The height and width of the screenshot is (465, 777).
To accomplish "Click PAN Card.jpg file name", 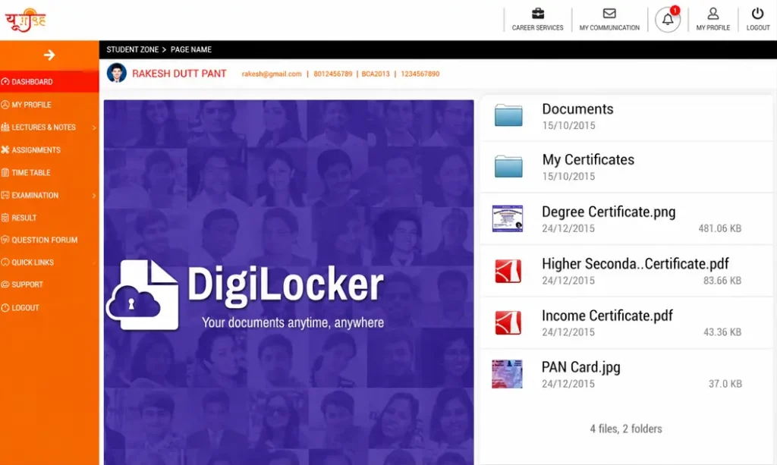I will (x=580, y=367).
